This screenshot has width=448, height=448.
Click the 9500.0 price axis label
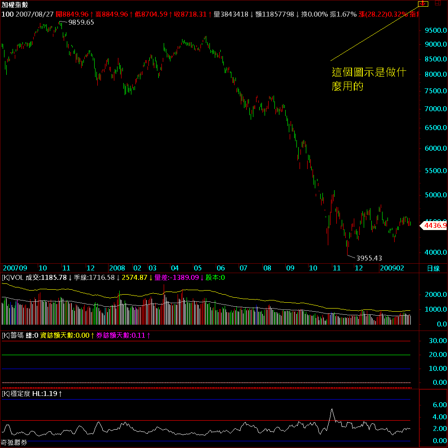pos(435,30)
